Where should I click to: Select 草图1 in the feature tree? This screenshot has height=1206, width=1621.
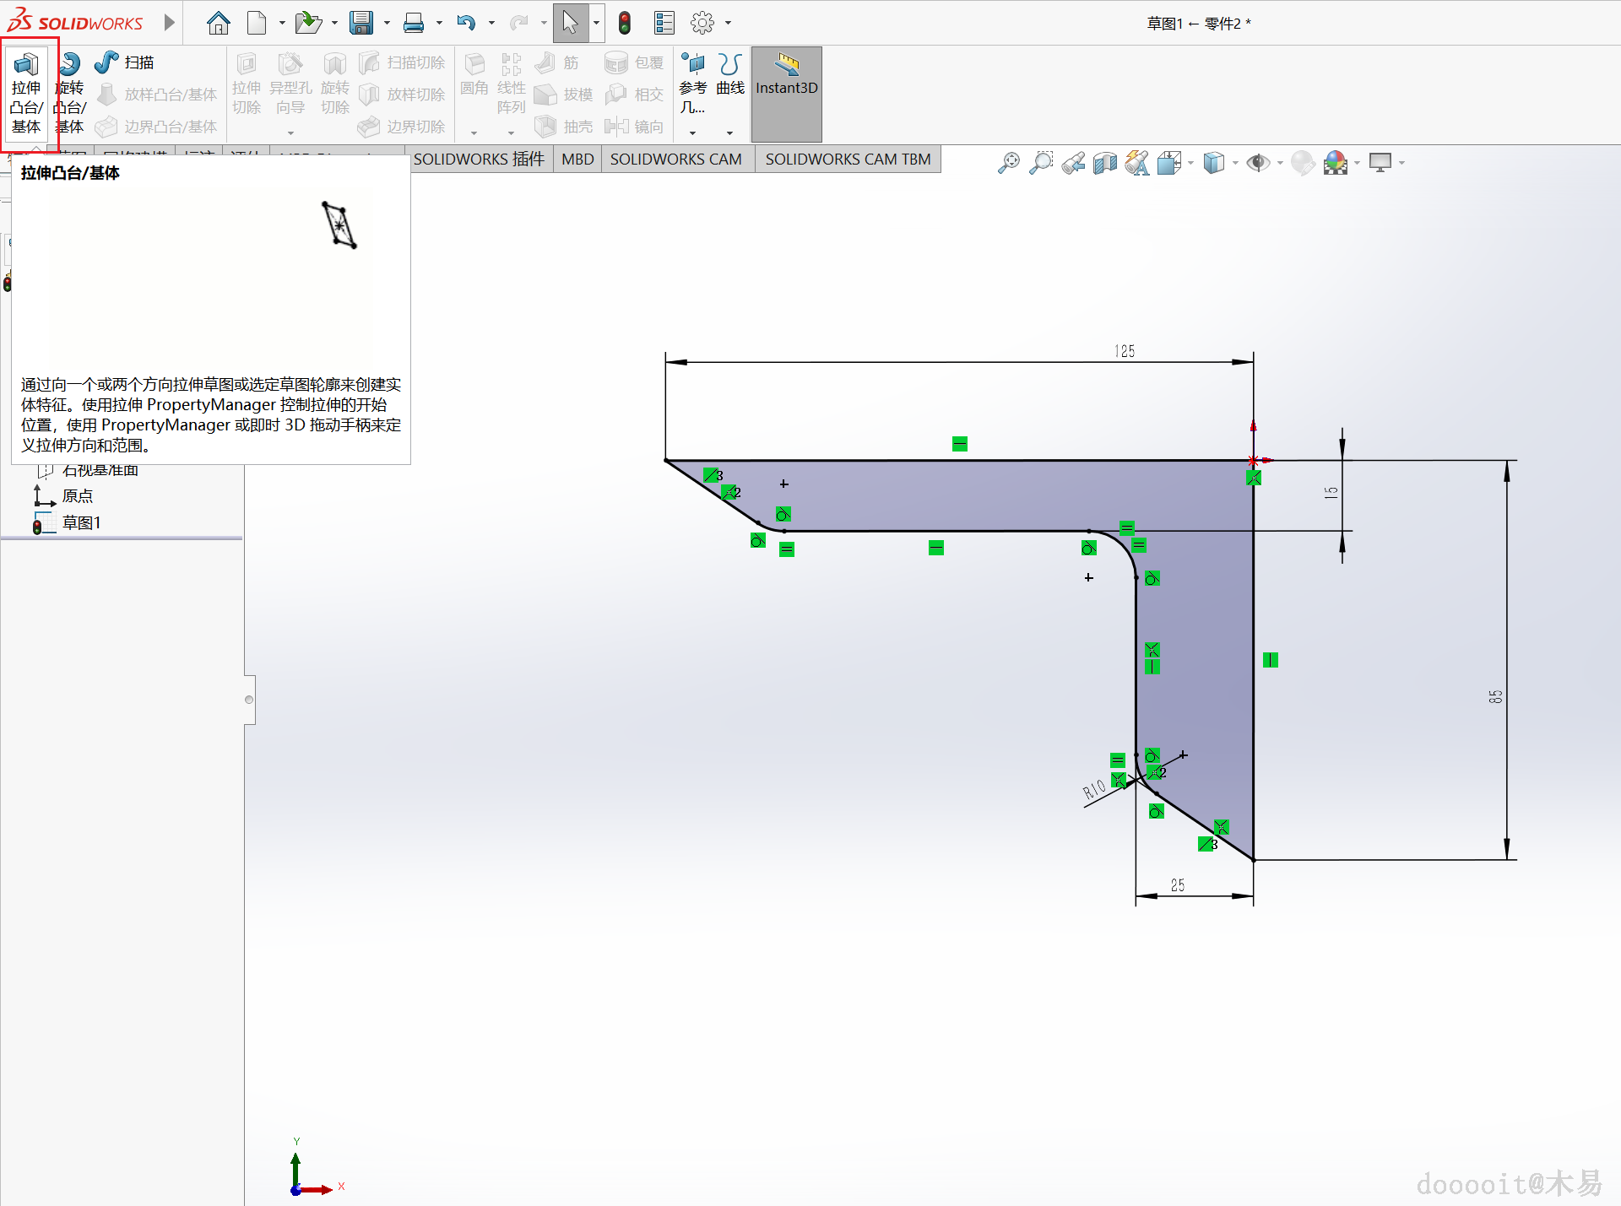pyautogui.click(x=81, y=523)
